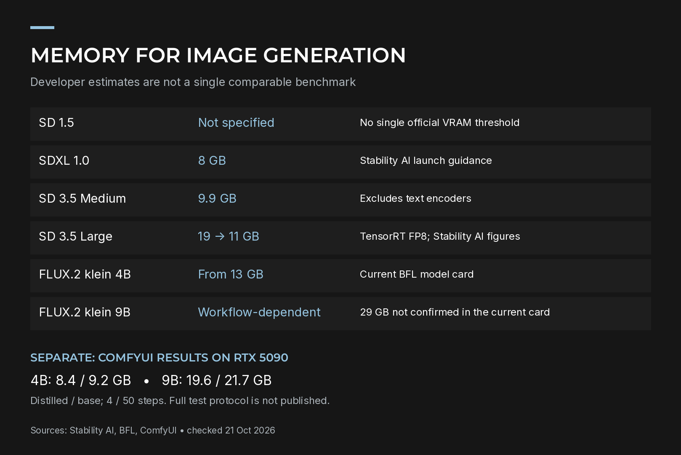Select the 'SDXL 1.0' row label
The image size is (681, 455).
[64, 161]
